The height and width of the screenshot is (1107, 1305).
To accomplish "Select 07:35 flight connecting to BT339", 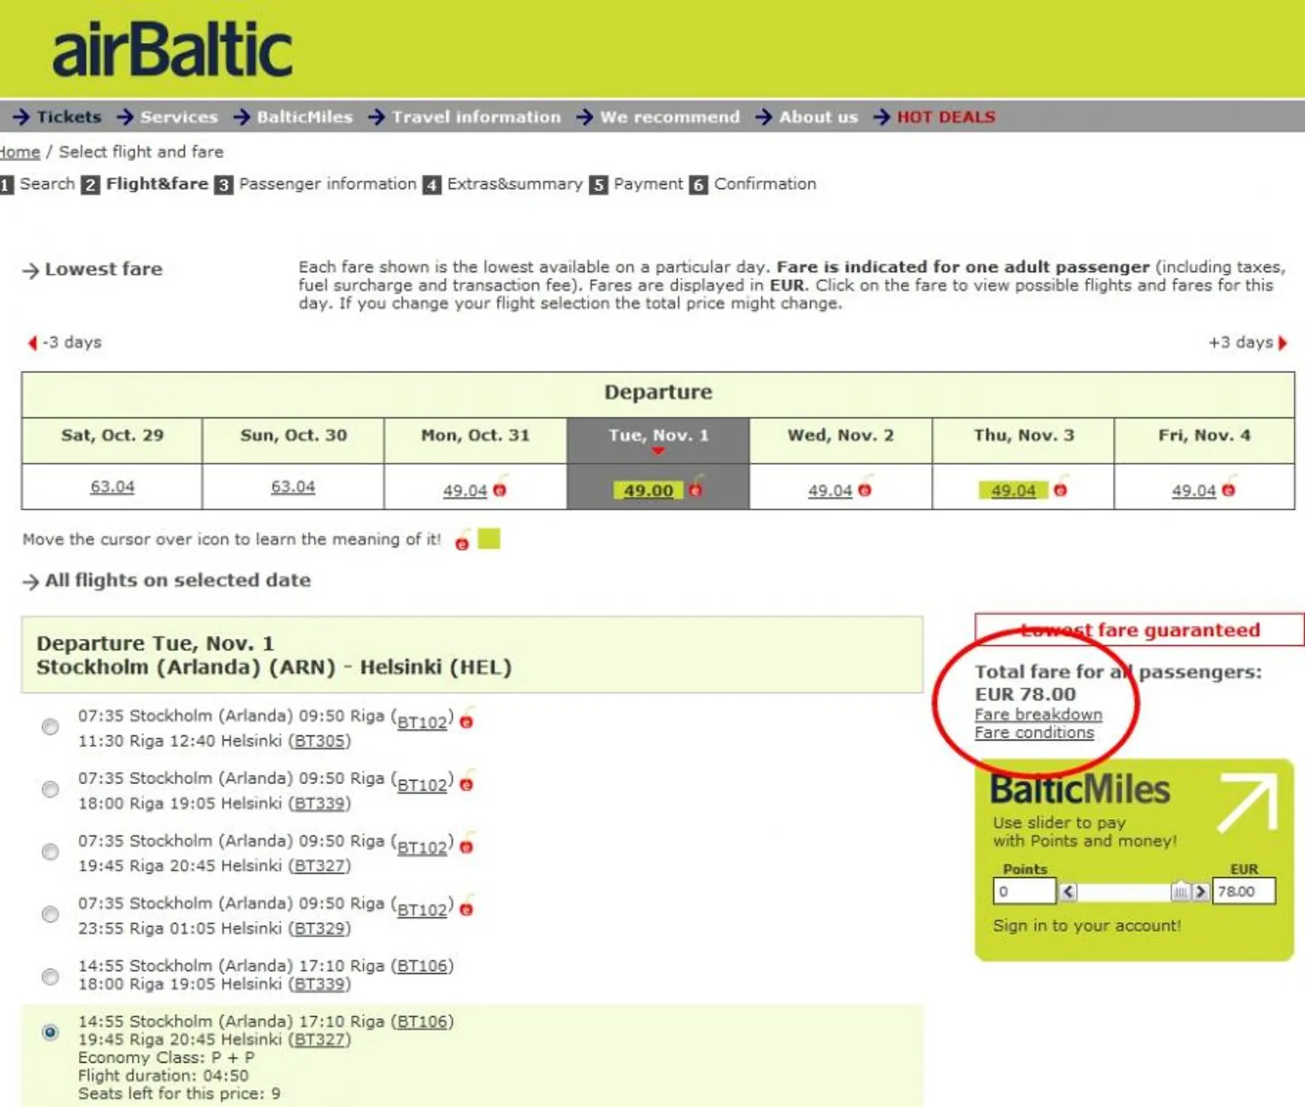I will (50, 790).
